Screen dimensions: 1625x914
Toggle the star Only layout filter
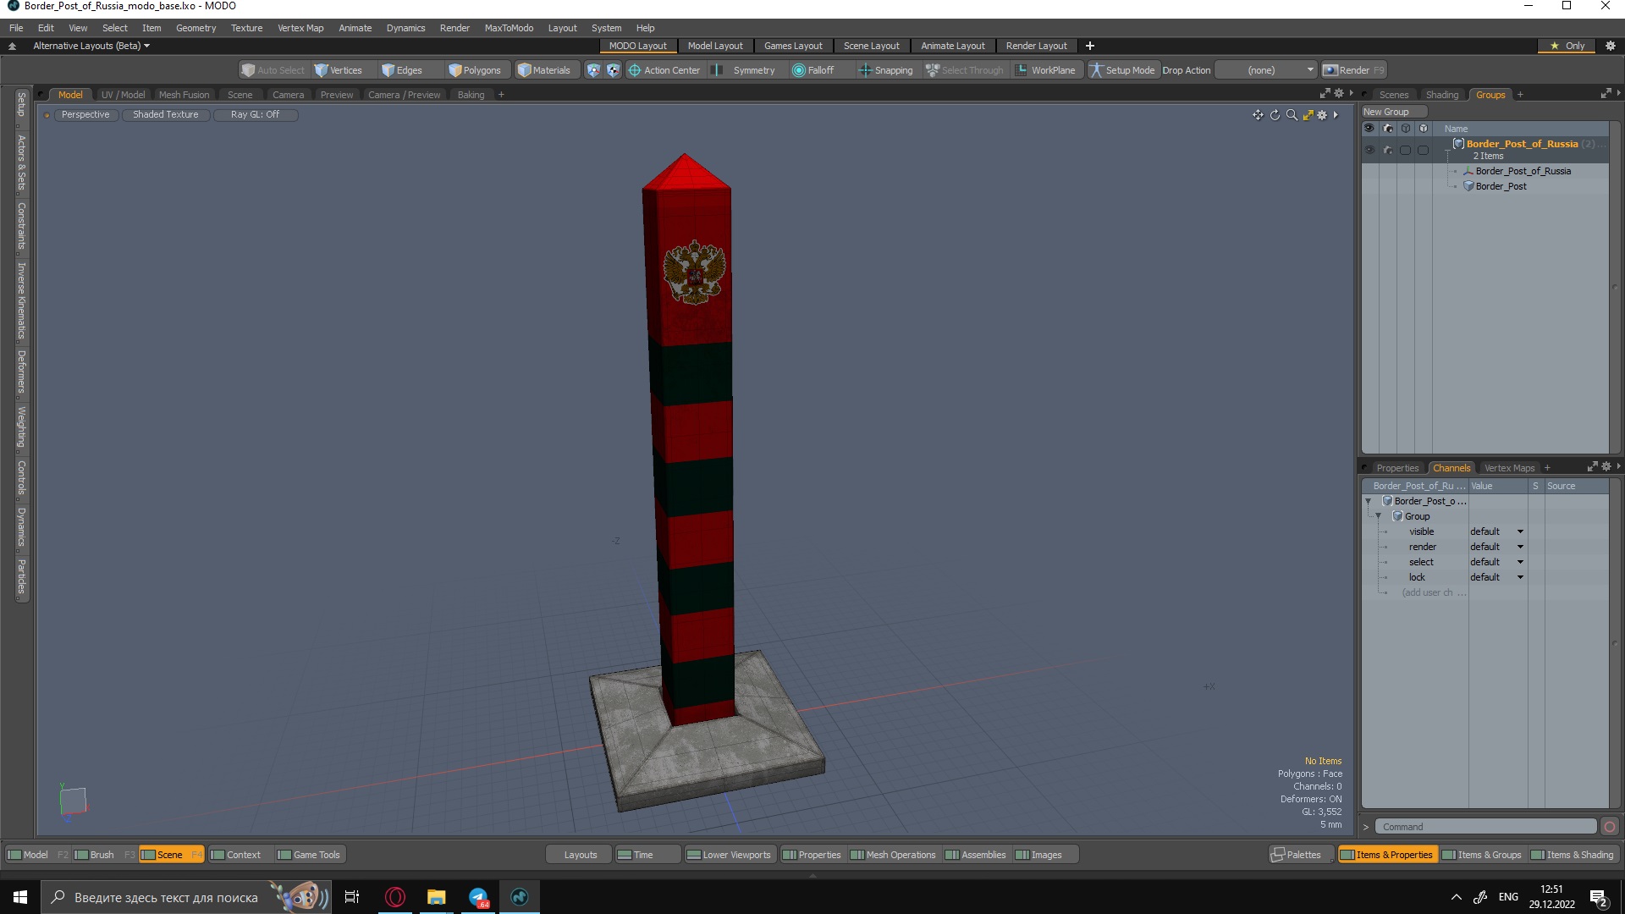tap(1567, 46)
